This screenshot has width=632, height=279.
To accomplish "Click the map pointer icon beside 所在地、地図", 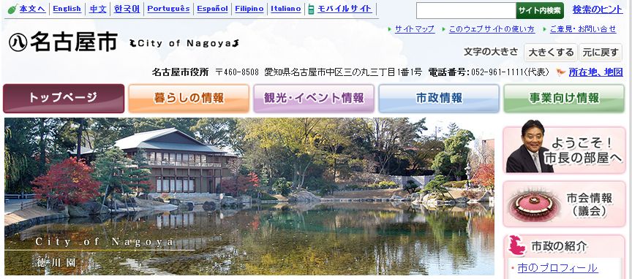I will point(560,72).
